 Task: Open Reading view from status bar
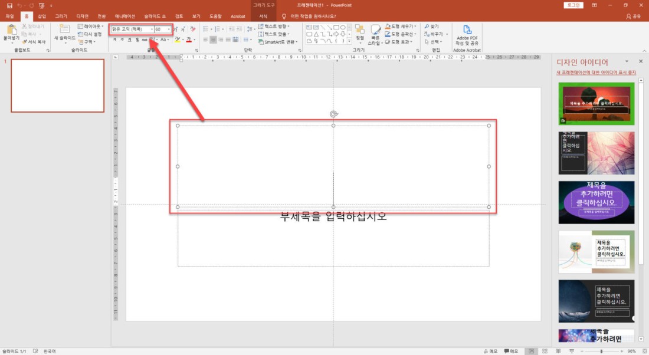[558, 351]
